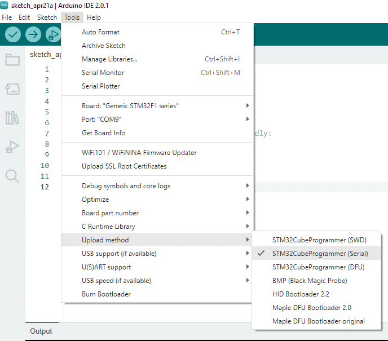The width and height of the screenshot is (388, 341).
Task: Click the Verify checkmark button
Action: 13,34
